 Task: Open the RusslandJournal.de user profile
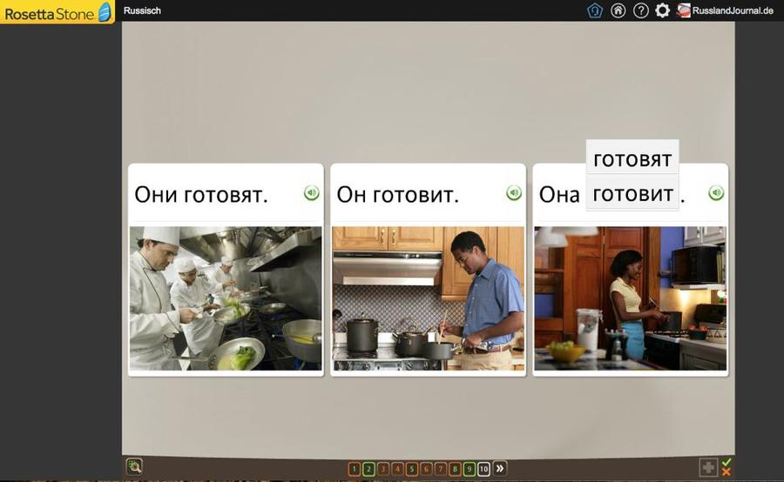point(726,10)
